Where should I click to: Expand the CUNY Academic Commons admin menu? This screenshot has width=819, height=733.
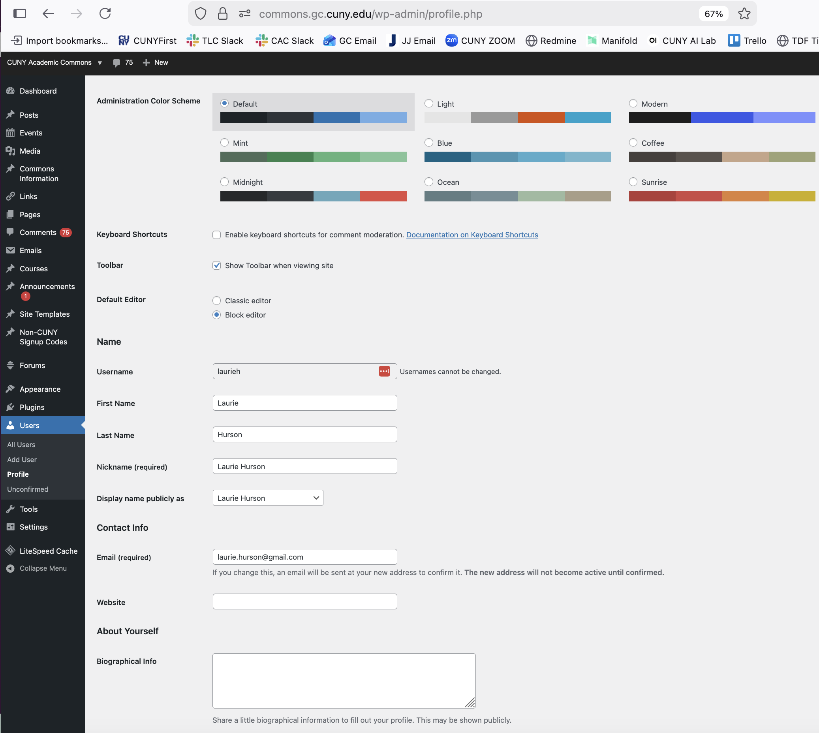(x=54, y=62)
